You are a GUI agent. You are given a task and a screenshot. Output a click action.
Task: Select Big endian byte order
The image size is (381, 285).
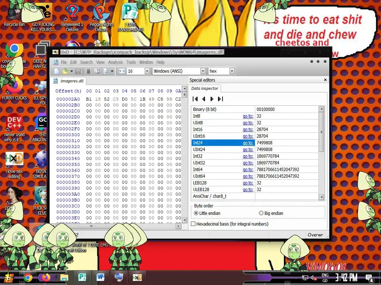pos(271,213)
